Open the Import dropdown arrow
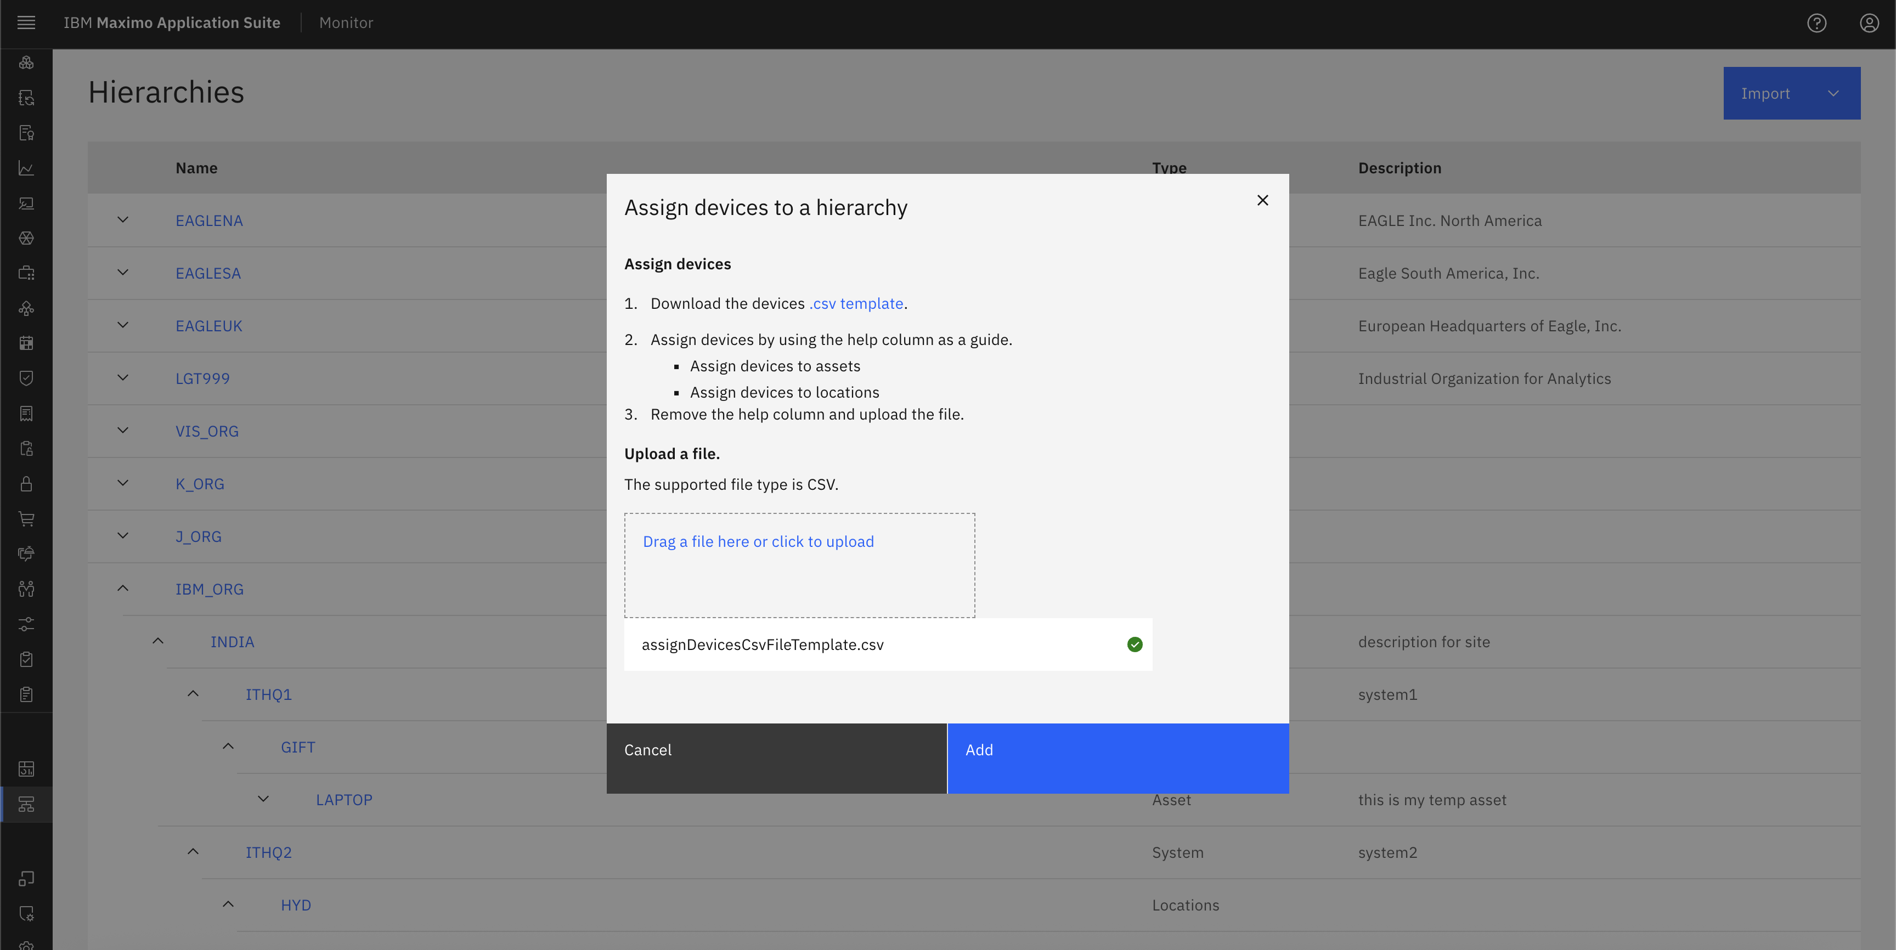Screen dimensions: 1896x950 click(x=1833, y=93)
